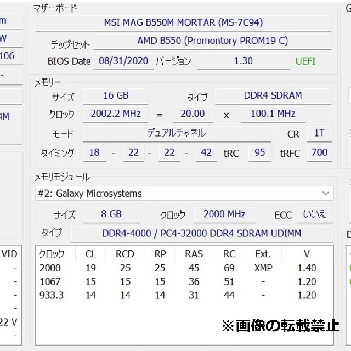This screenshot has height=351, width=351.
Task: Click the CL column header
Action: pos(90,254)
